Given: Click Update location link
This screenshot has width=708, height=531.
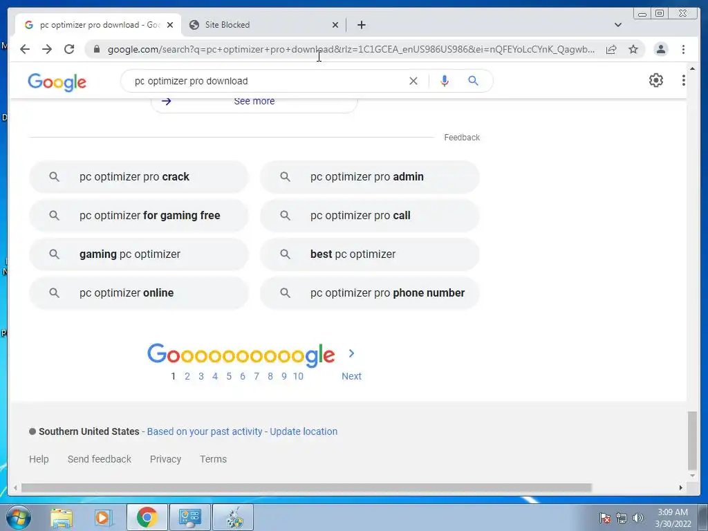Looking at the screenshot, I should coord(304,431).
